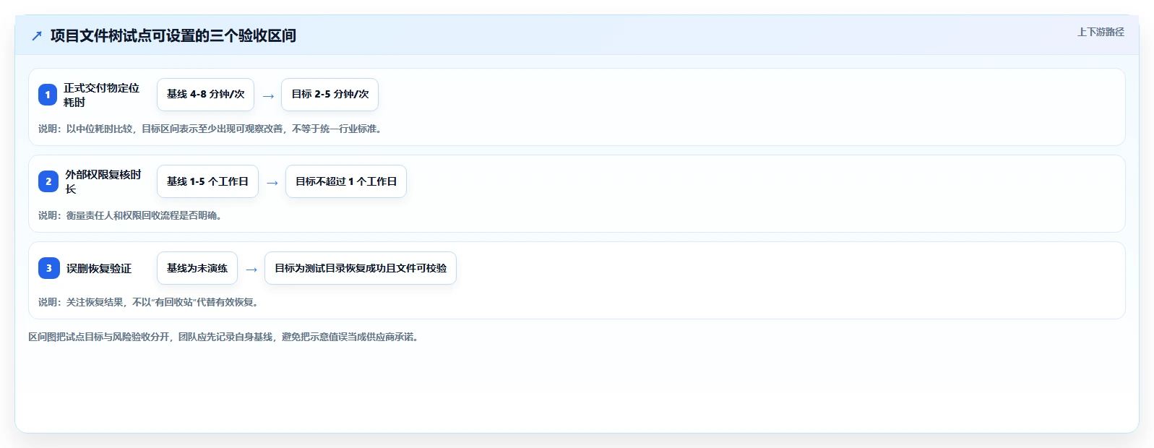Click the arrow after 基线为未演练
This screenshot has width=1154, height=448.
tap(251, 270)
